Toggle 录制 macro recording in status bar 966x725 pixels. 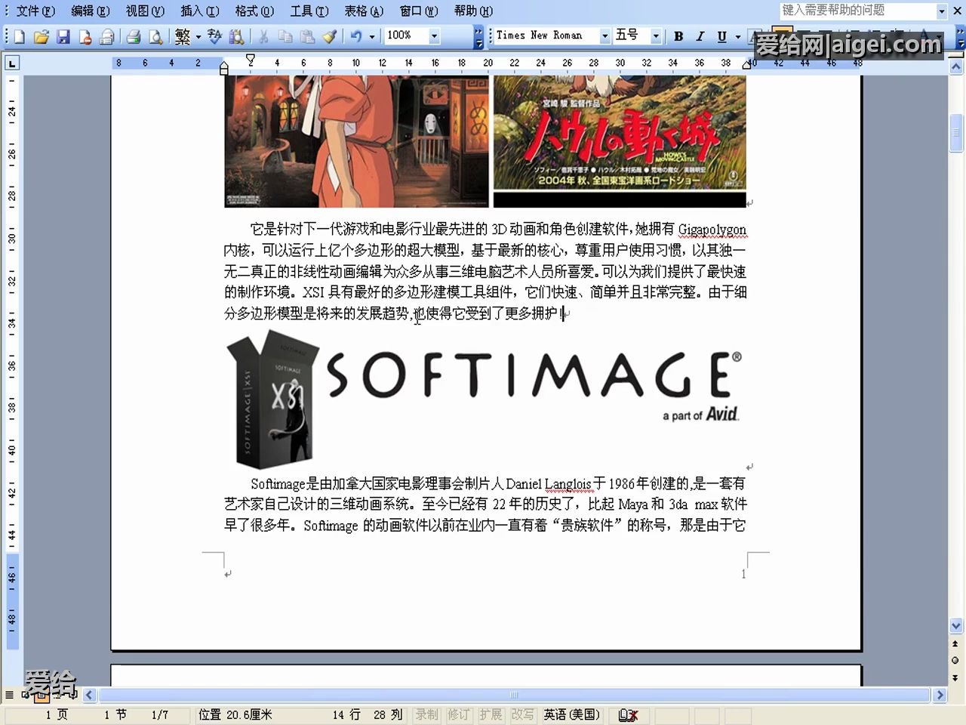point(426,714)
